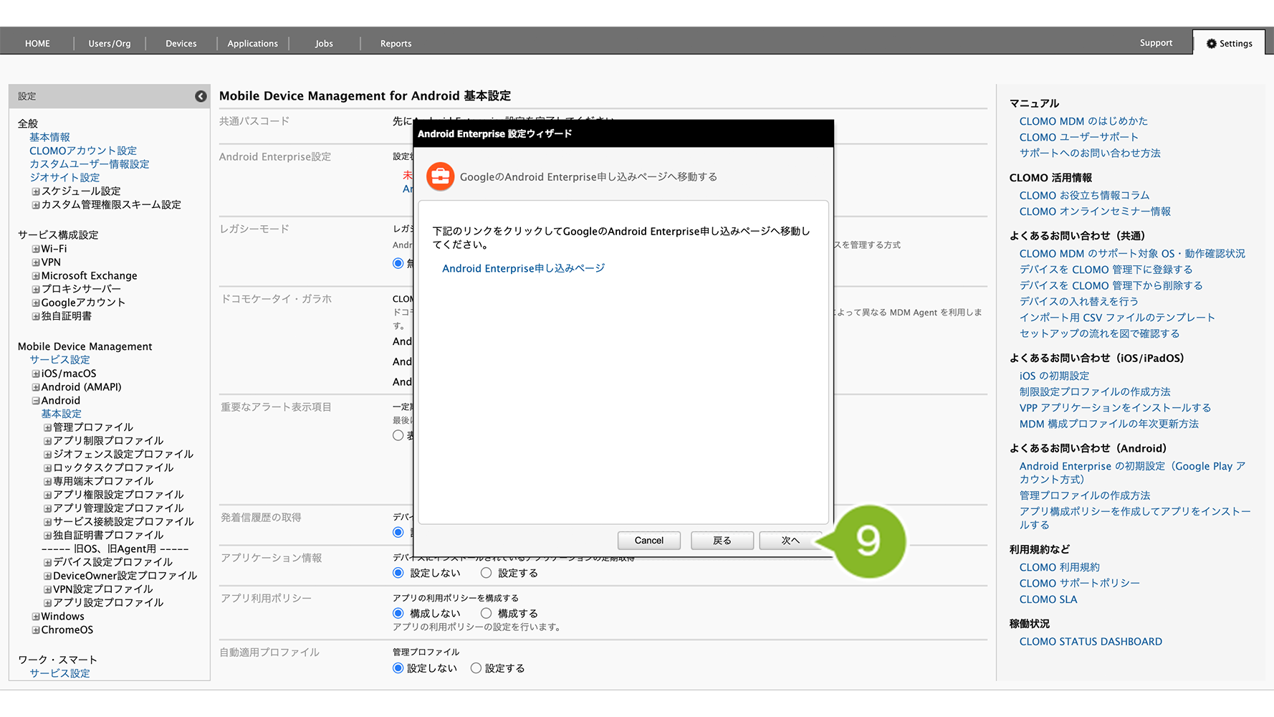Open サービス設定 under Mobile Device Management
The width and height of the screenshot is (1274, 717).
(59, 360)
